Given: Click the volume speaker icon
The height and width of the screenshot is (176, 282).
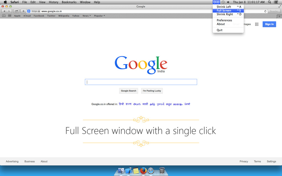Looking at the screenshot, I should [228, 2].
